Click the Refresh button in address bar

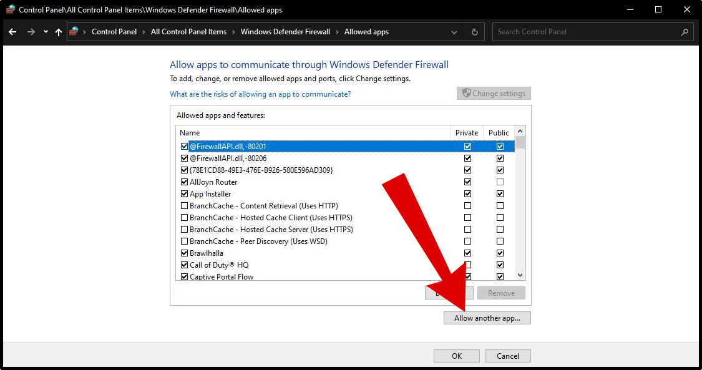(x=475, y=32)
